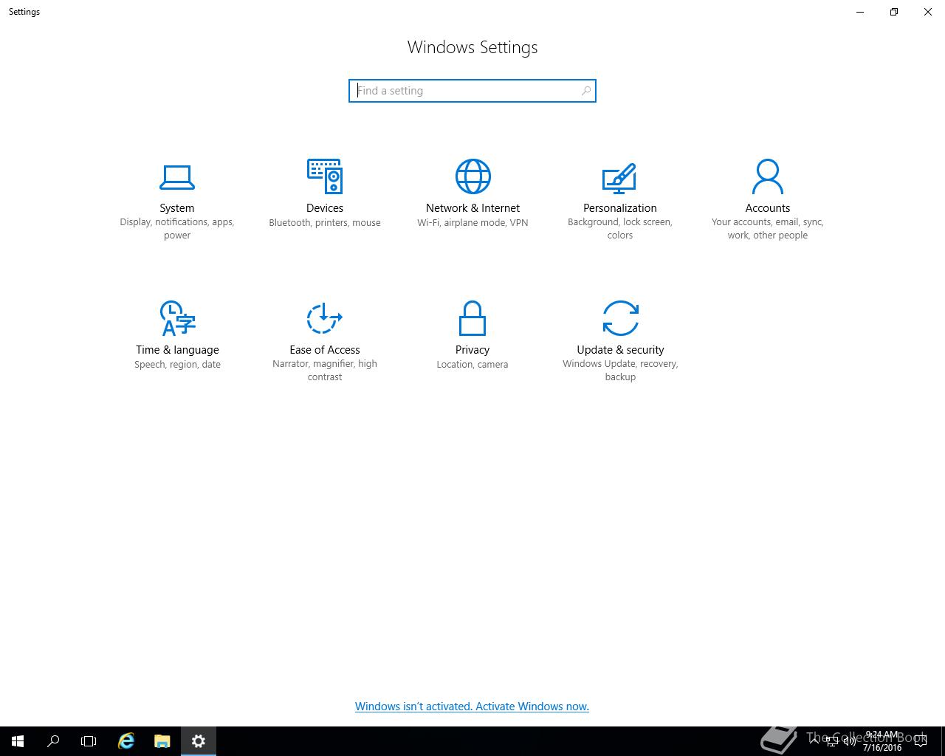This screenshot has height=756, width=945.
Task: Launch Internet Explorer from the taskbar
Action: point(126,741)
